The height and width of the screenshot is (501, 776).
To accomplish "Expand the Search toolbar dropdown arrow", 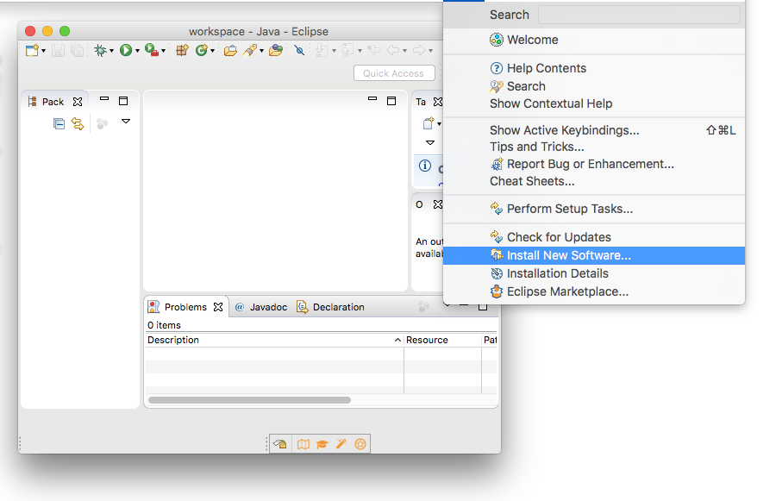I will pos(261,51).
